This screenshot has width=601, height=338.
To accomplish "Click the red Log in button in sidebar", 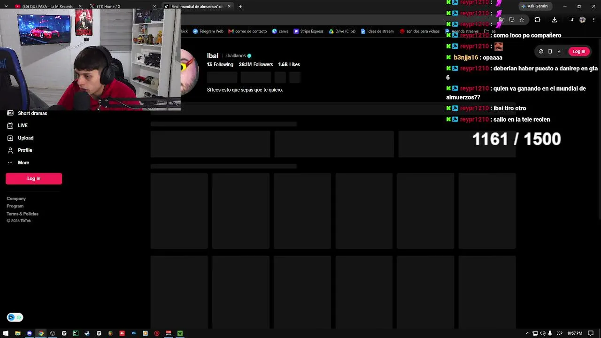I will 34,178.
